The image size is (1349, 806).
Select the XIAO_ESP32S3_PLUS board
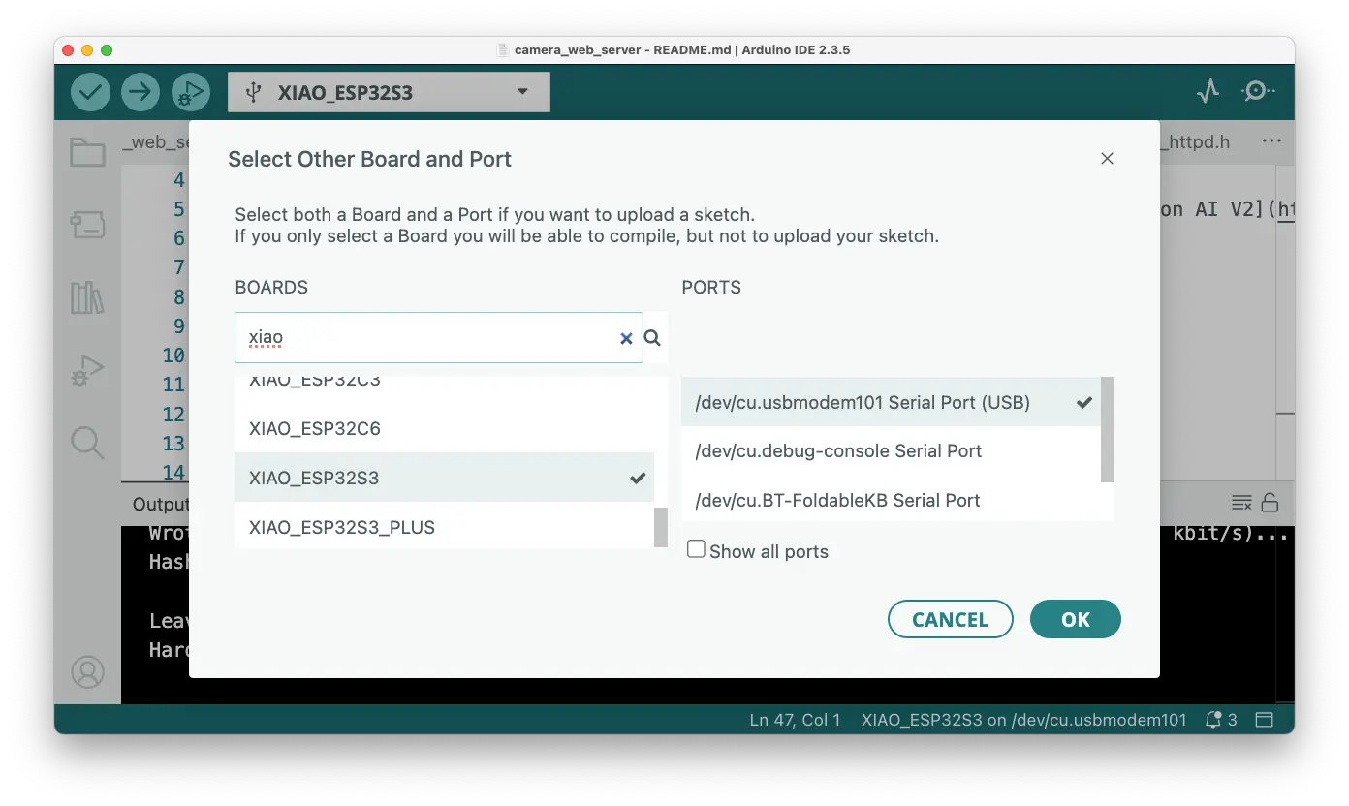pos(341,527)
